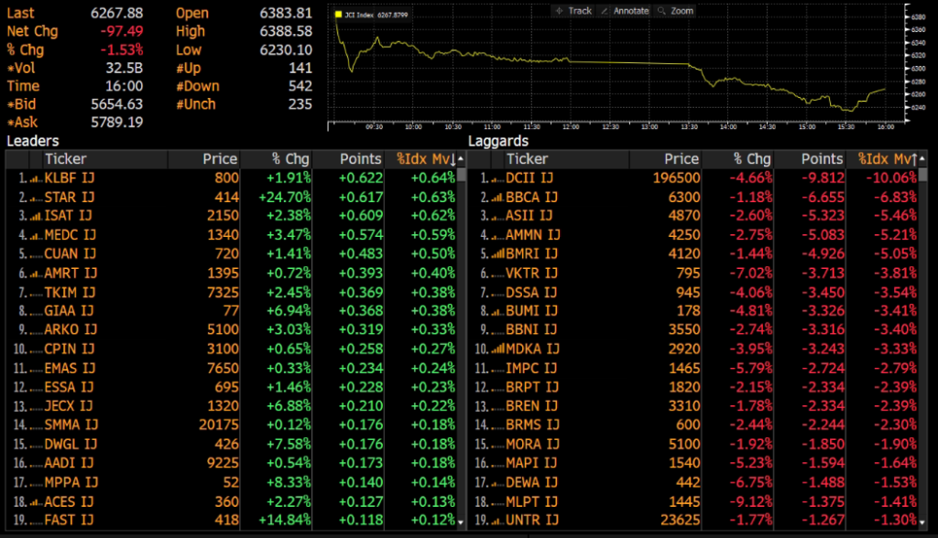Click the mini chart icon beside AMMN IJ
The height and width of the screenshot is (538, 938).
497,235
